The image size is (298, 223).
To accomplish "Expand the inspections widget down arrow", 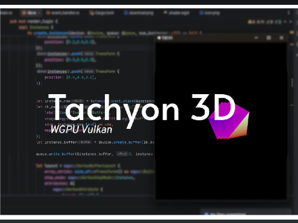I will tap(291, 22).
